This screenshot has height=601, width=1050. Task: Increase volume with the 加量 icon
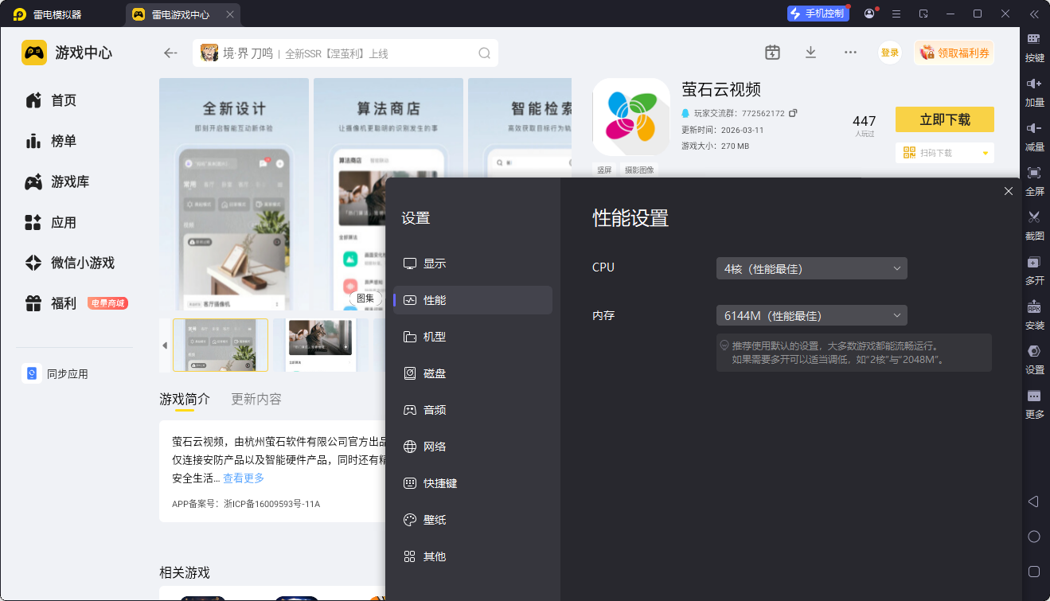point(1034,84)
